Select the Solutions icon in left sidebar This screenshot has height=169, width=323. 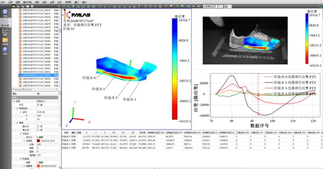point(5,24)
